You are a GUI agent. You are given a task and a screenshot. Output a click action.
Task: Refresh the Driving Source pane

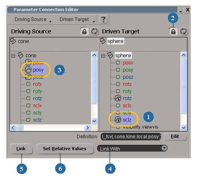95,31
